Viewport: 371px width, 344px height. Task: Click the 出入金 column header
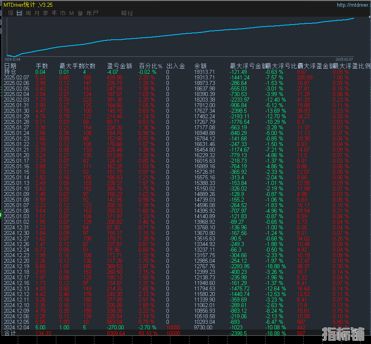pyautogui.click(x=176, y=66)
